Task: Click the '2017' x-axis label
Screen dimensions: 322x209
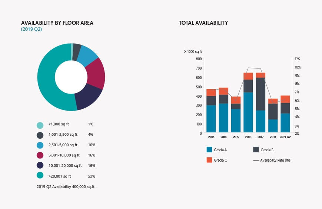Action: pos(260,137)
